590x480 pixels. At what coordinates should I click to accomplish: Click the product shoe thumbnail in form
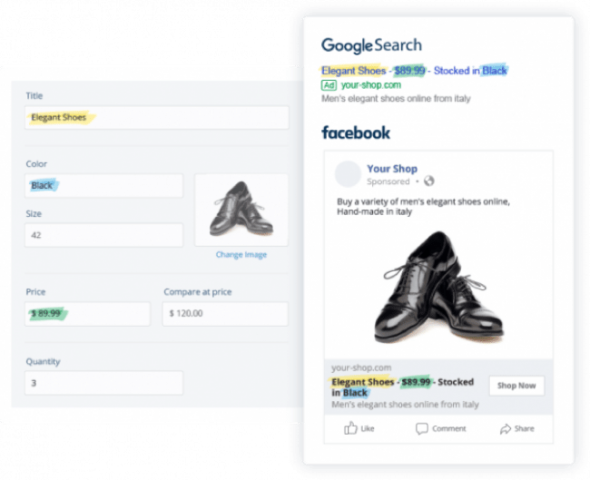[x=241, y=210]
